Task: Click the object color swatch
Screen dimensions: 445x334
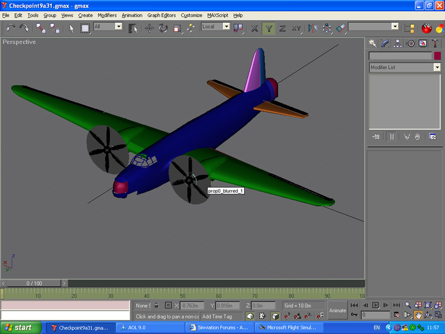Action: point(437,56)
